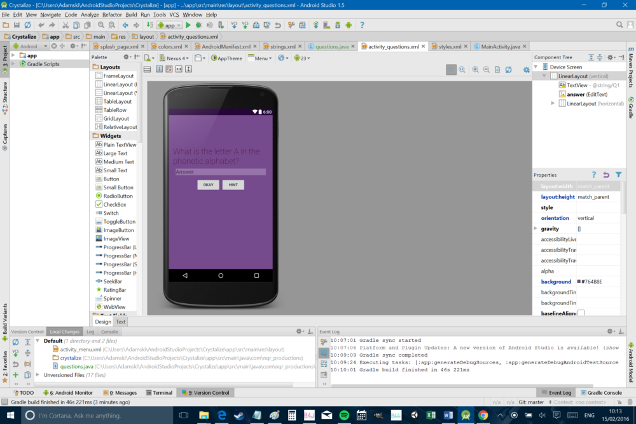Click the refresh layout icon in the preview toolbar
The width and height of the screenshot is (636, 424).
tap(508, 70)
